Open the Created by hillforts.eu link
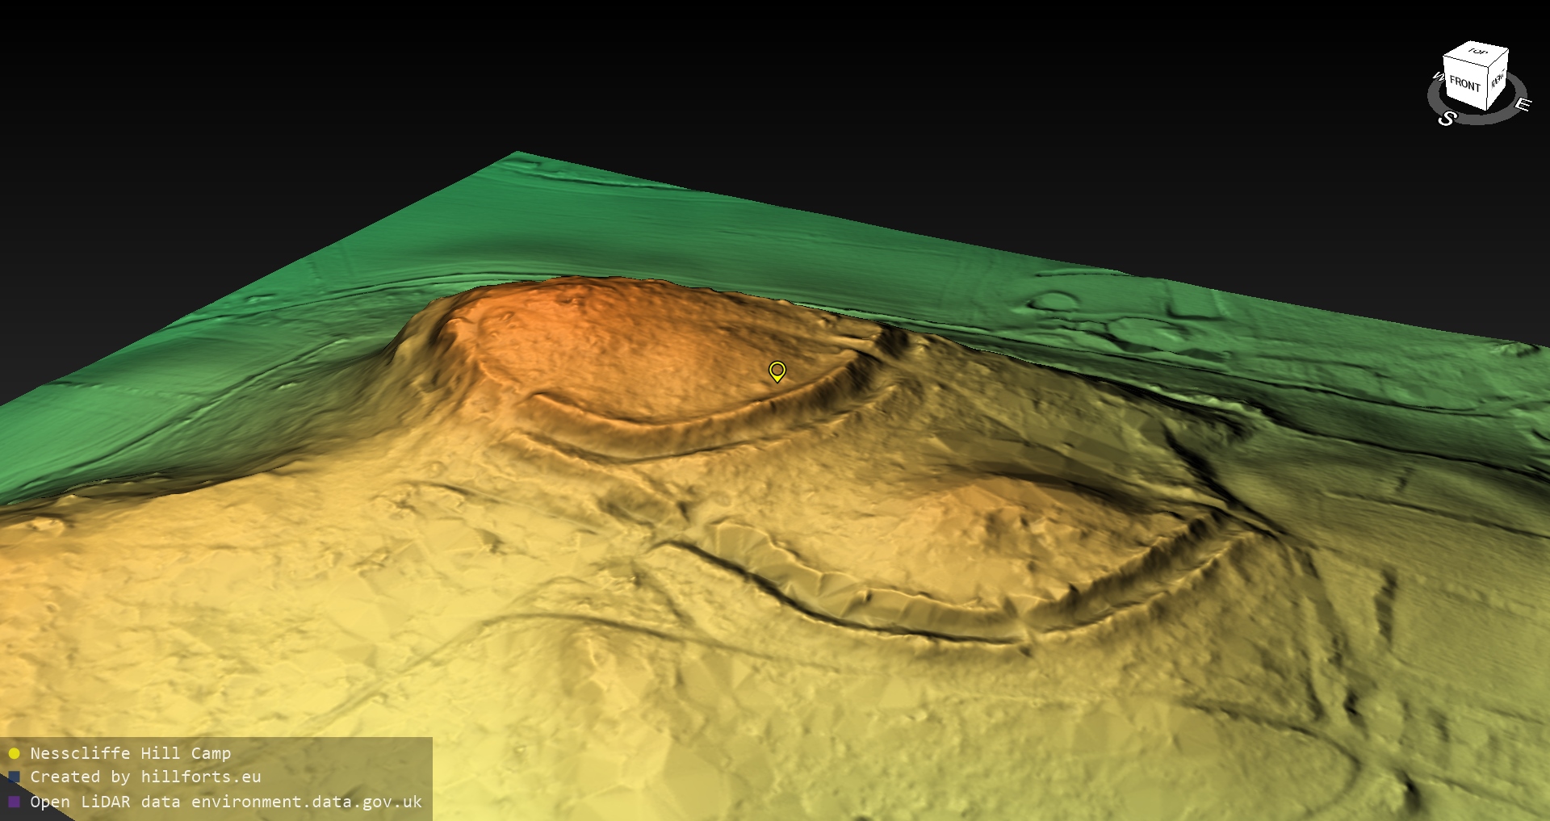This screenshot has width=1550, height=821. point(145,777)
